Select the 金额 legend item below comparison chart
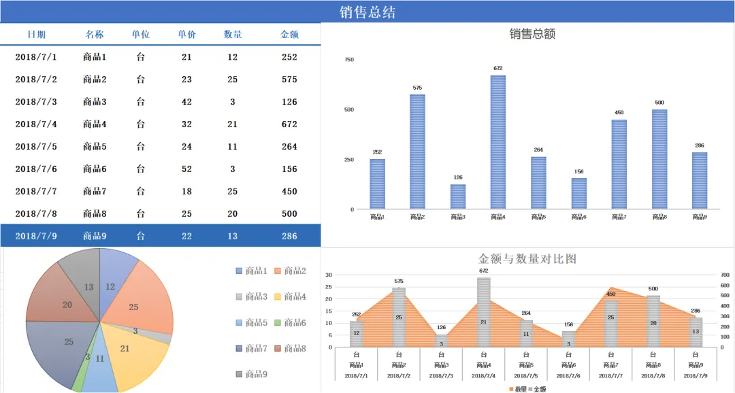The width and height of the screenshot is (735, 393). coord(540,388)
